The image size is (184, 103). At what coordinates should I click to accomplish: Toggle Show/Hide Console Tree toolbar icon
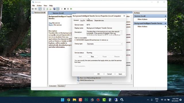(x=40, y=9)
